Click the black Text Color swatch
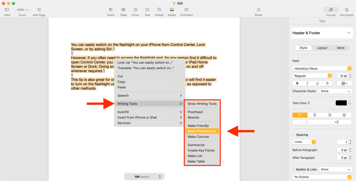This screenshot has height=181, width=356. click(x=341, y=103)
